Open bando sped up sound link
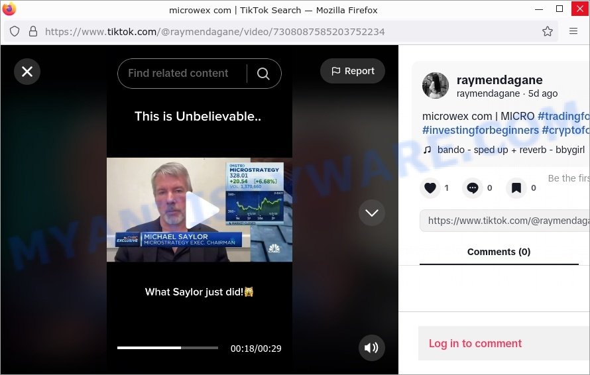The image size is (590, 375). [510, 150]
